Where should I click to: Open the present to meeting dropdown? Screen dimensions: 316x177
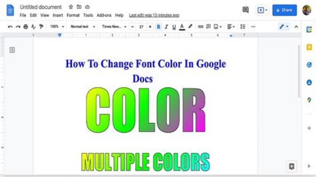262,10
